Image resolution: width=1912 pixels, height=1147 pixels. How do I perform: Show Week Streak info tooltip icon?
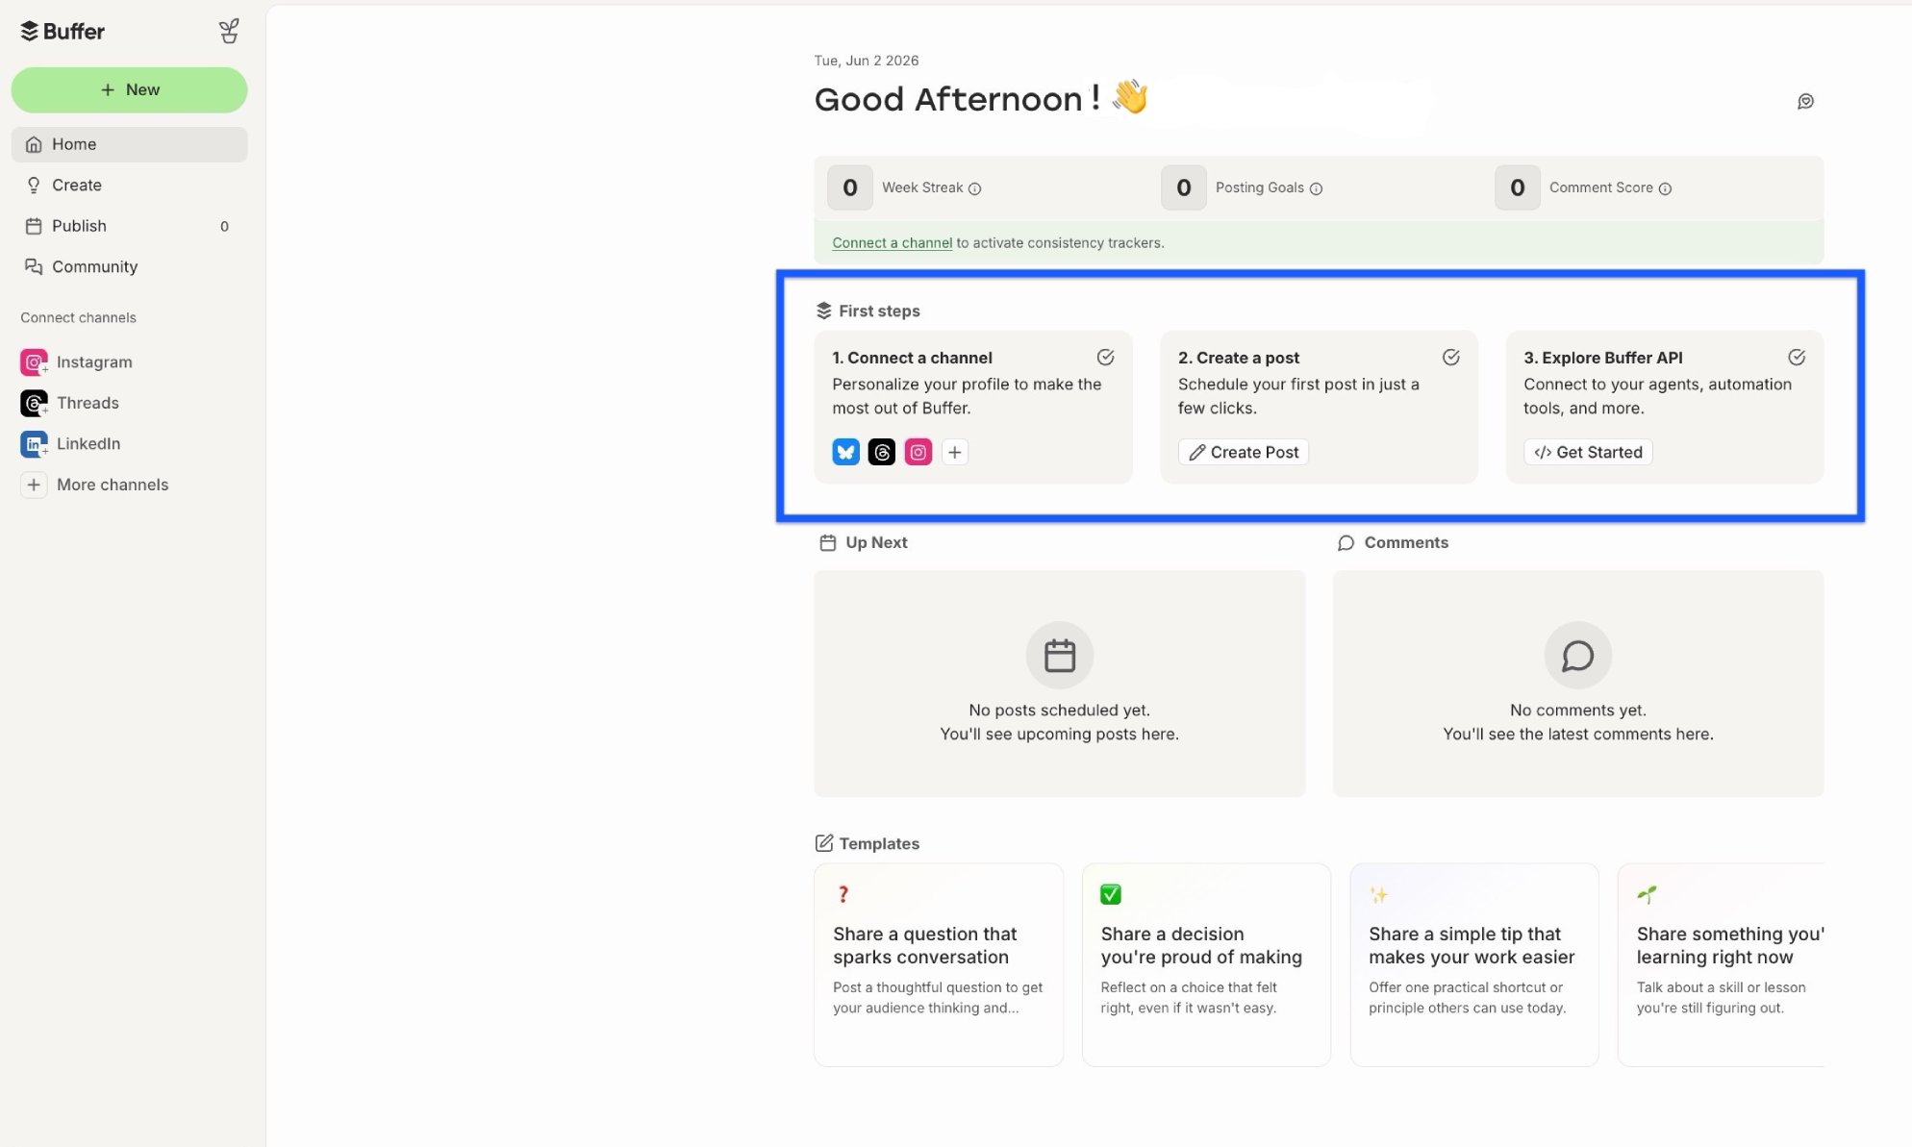point(974,188)
